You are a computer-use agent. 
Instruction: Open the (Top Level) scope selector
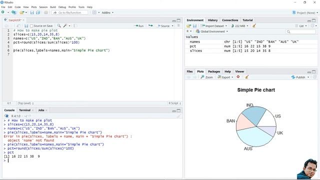point(25,103)
